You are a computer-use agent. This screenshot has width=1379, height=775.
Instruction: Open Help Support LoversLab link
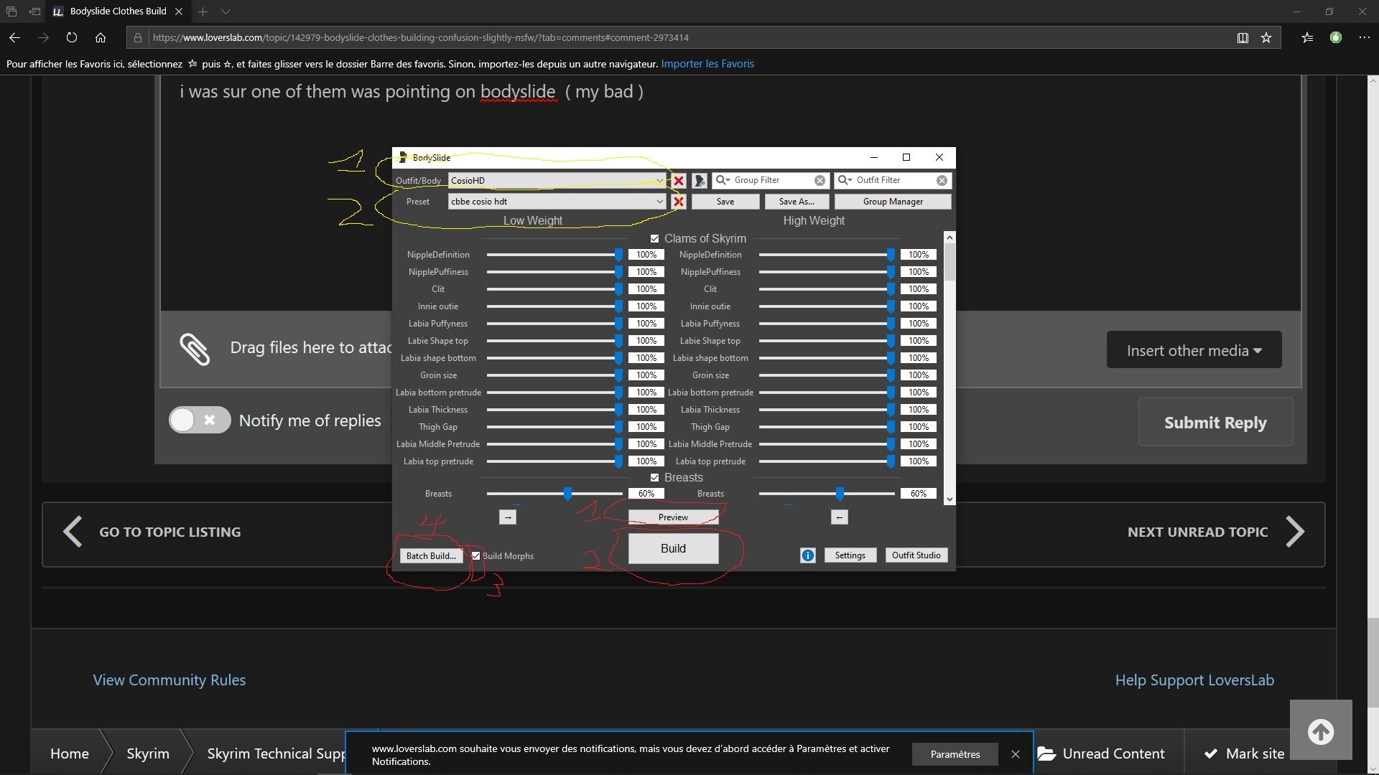[1194, 680]
